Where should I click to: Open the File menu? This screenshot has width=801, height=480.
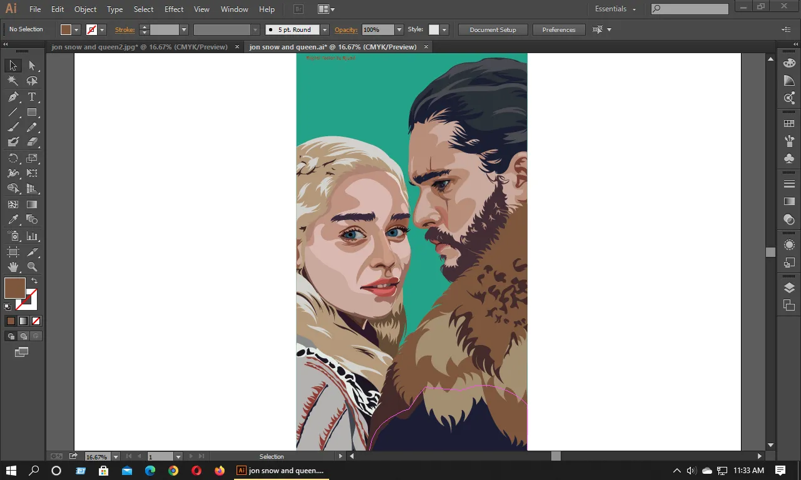coord(35,9)
